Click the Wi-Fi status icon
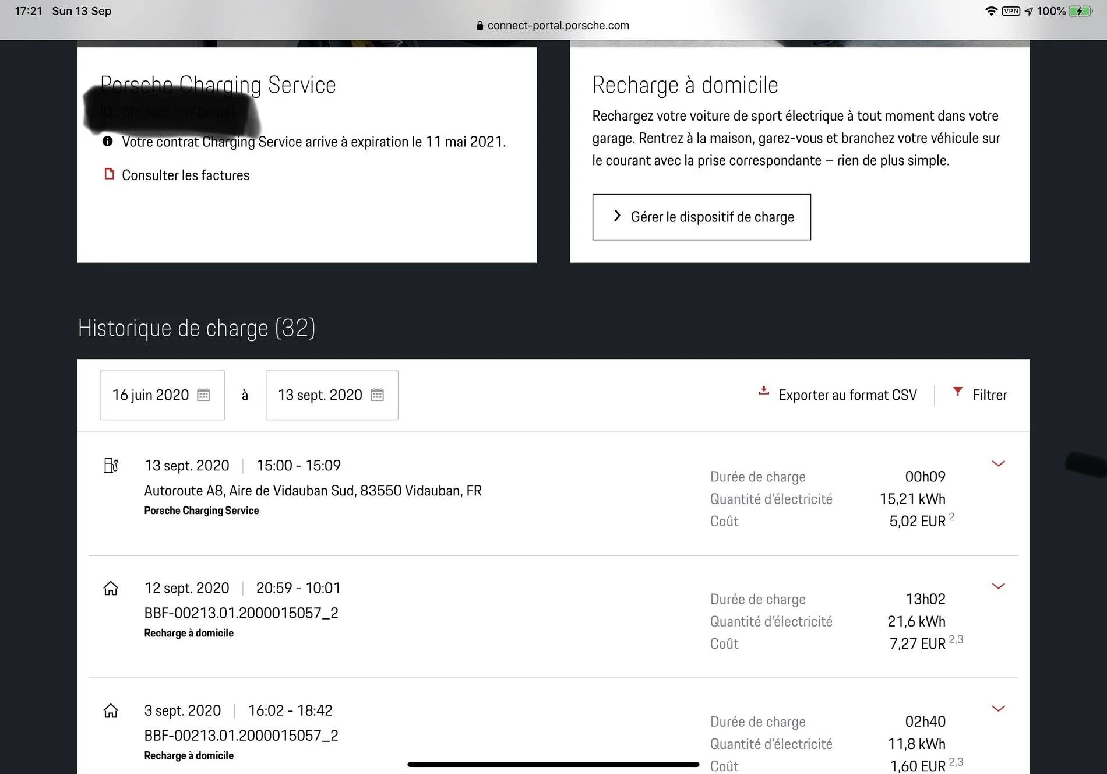This screenshot has height=774, width=1107. coord(991,11)
